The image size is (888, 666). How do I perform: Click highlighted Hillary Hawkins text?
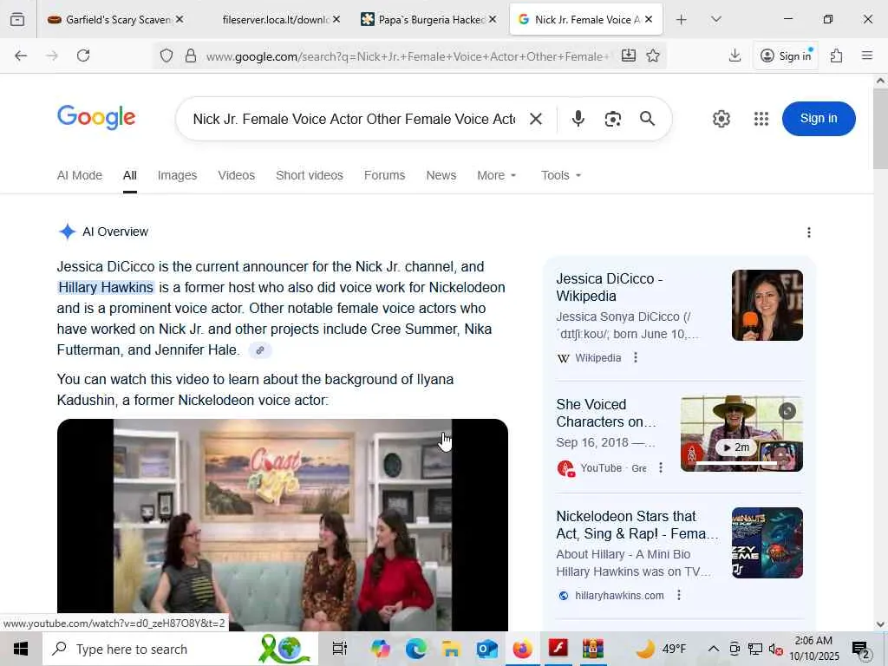tap(106, 287)
